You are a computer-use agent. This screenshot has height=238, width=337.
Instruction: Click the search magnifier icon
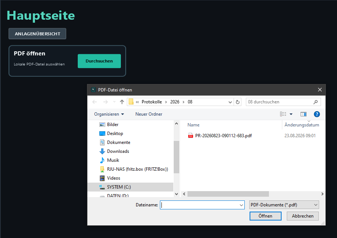click(315, 102)
